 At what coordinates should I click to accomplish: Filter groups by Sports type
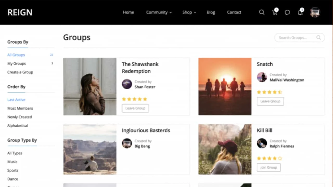[x=13, y=170]
